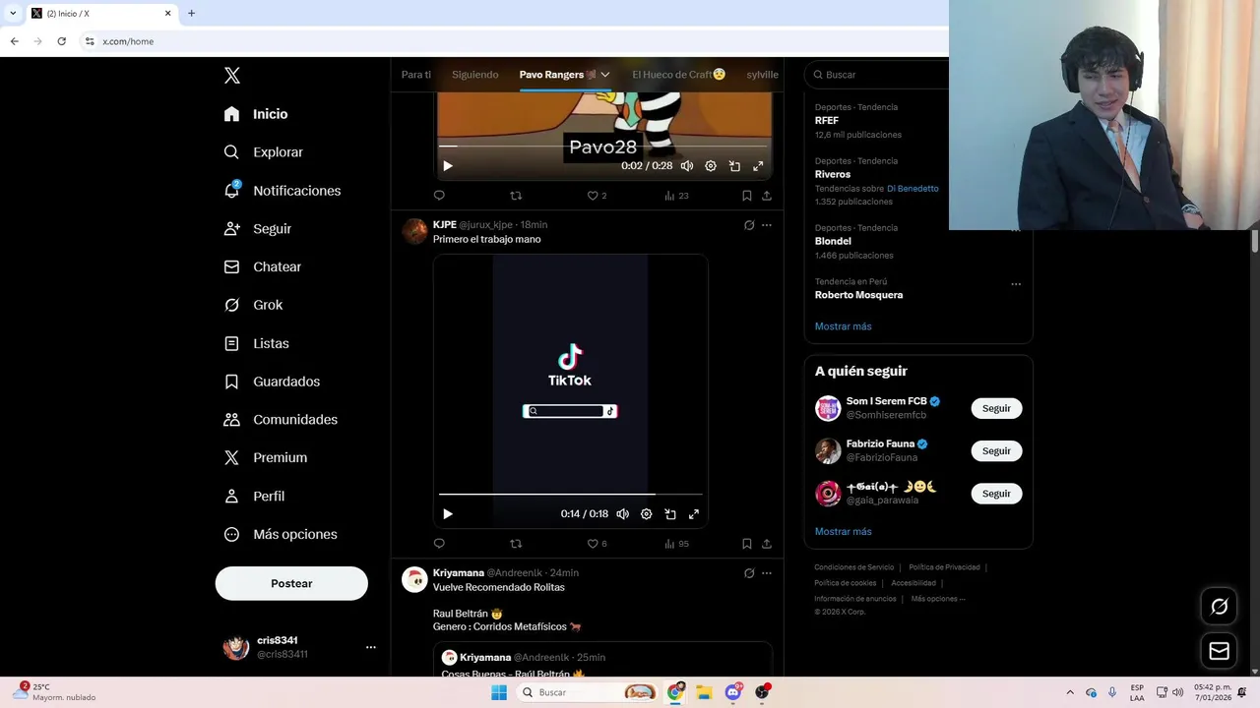Switch to Siguiendo tab

(x=475, y=75)
